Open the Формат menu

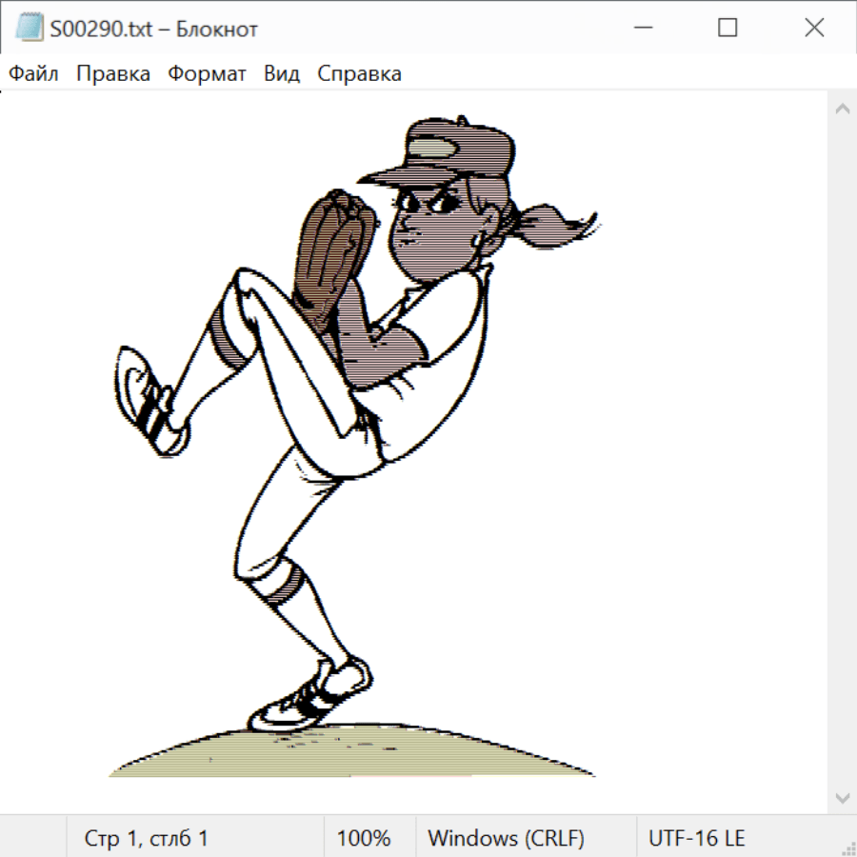[x=207, y=74]
